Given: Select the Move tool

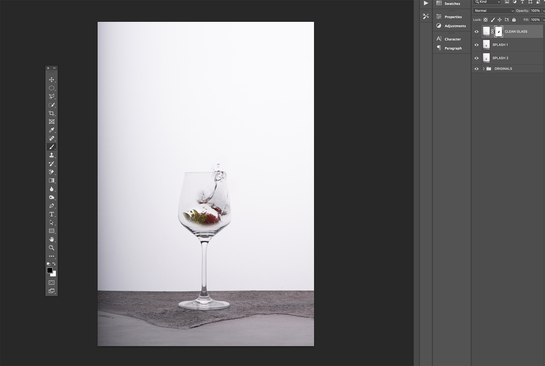Looking at the screenshot, I should coord(51,80).
